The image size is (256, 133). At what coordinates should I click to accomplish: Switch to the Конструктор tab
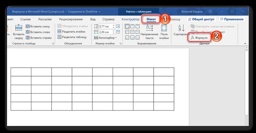[130, 19]
